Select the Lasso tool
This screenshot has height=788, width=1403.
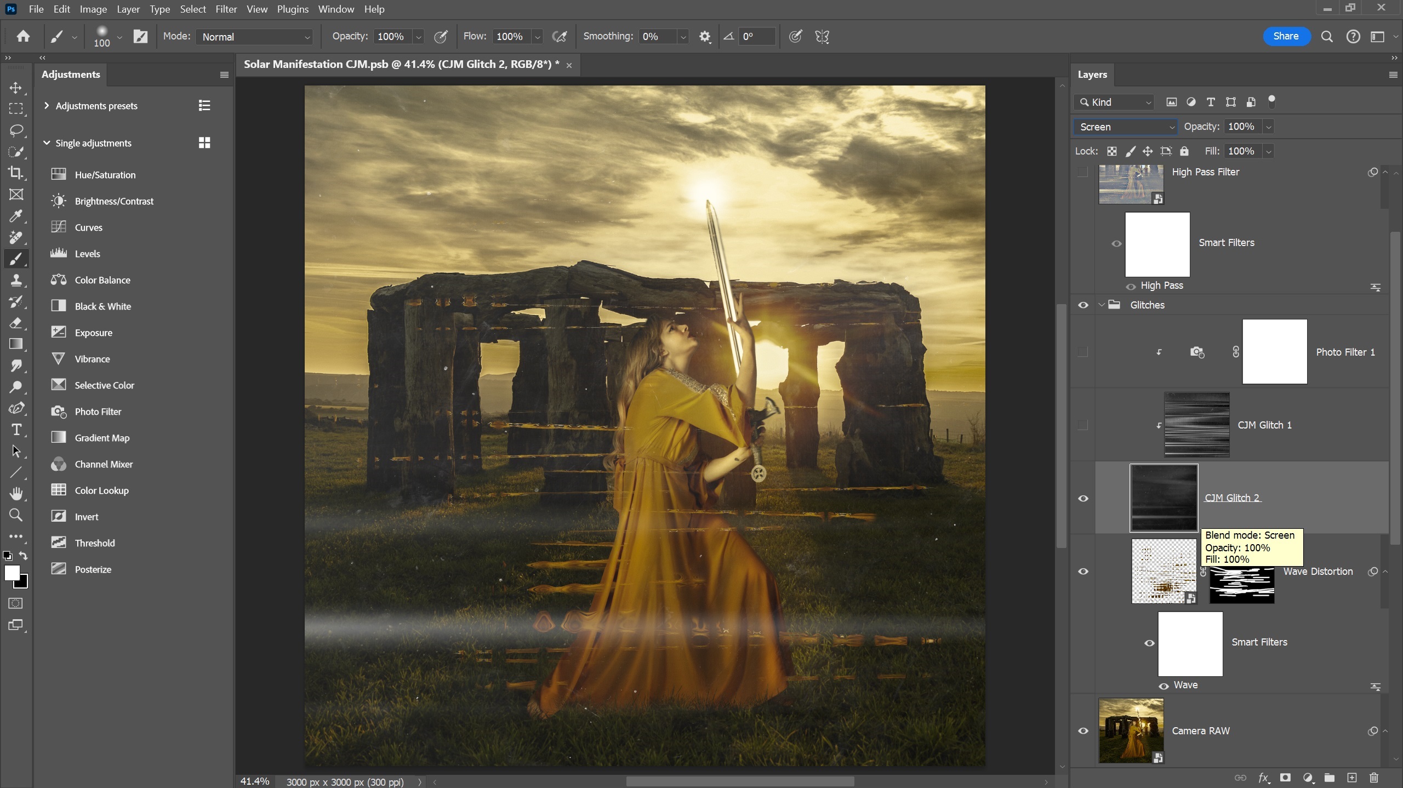[16, 130]
